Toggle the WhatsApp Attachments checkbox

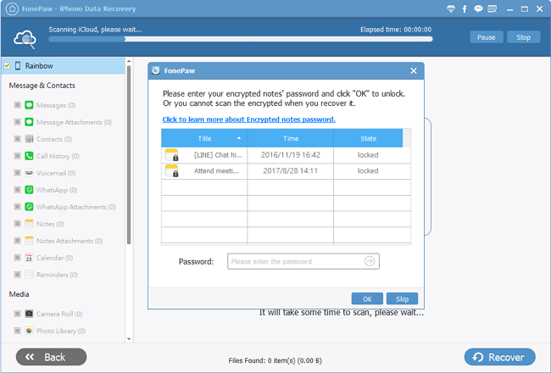(17, 207)
